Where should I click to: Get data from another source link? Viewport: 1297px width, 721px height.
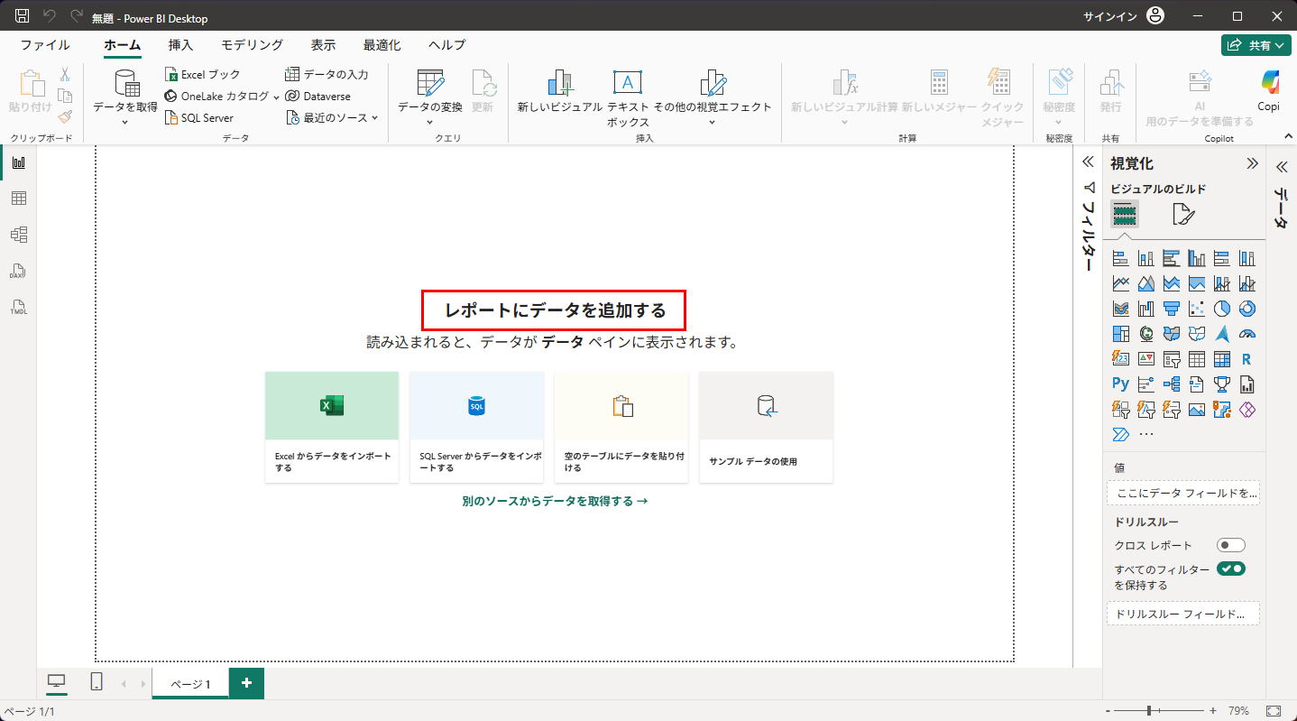(x=555, y=501)
